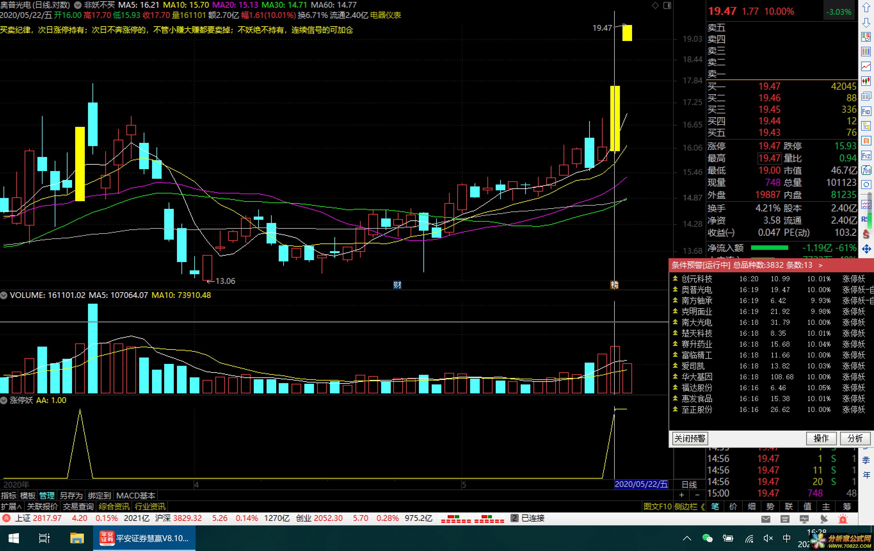Open the 日线 period selector

click(689, 485)
